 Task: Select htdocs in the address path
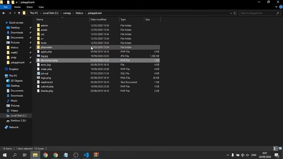coord(79,13)
